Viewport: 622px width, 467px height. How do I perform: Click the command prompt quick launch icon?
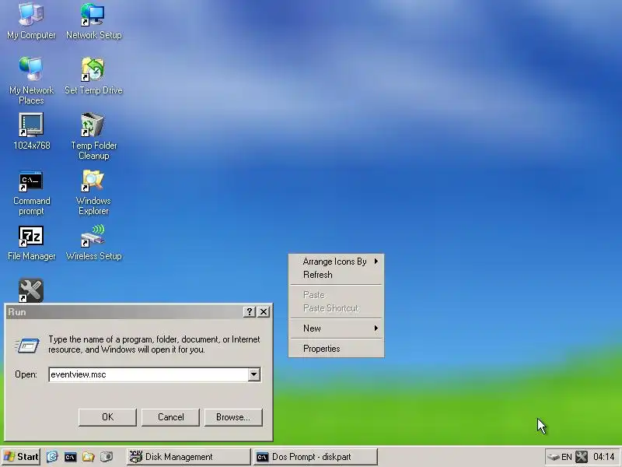coord(70,457)
